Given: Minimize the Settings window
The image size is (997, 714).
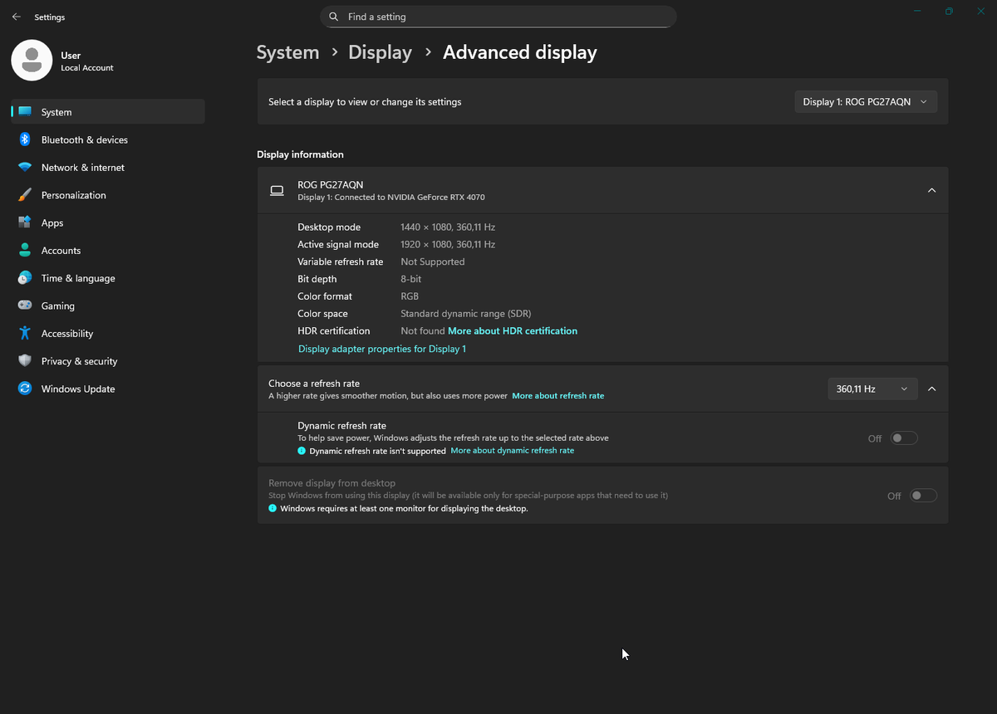Looking at the screenshot, I should tap(917, 12).
